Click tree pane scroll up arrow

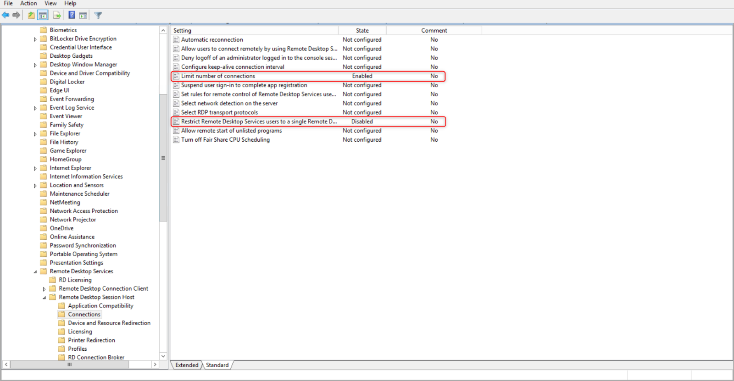click(163, 30)
